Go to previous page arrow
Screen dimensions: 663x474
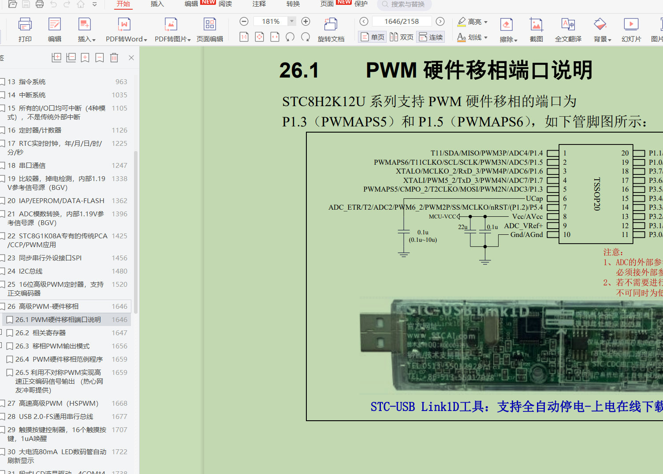364,21
